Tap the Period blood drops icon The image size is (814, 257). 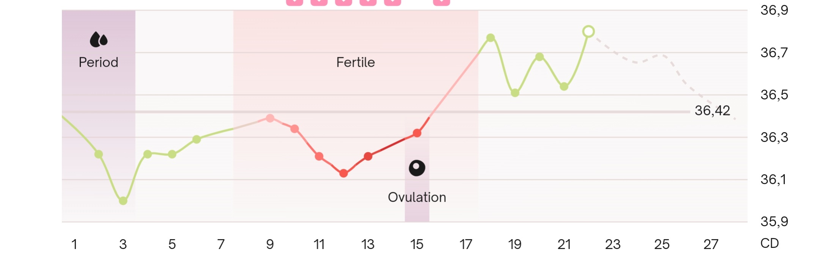(x=99, y=39)
